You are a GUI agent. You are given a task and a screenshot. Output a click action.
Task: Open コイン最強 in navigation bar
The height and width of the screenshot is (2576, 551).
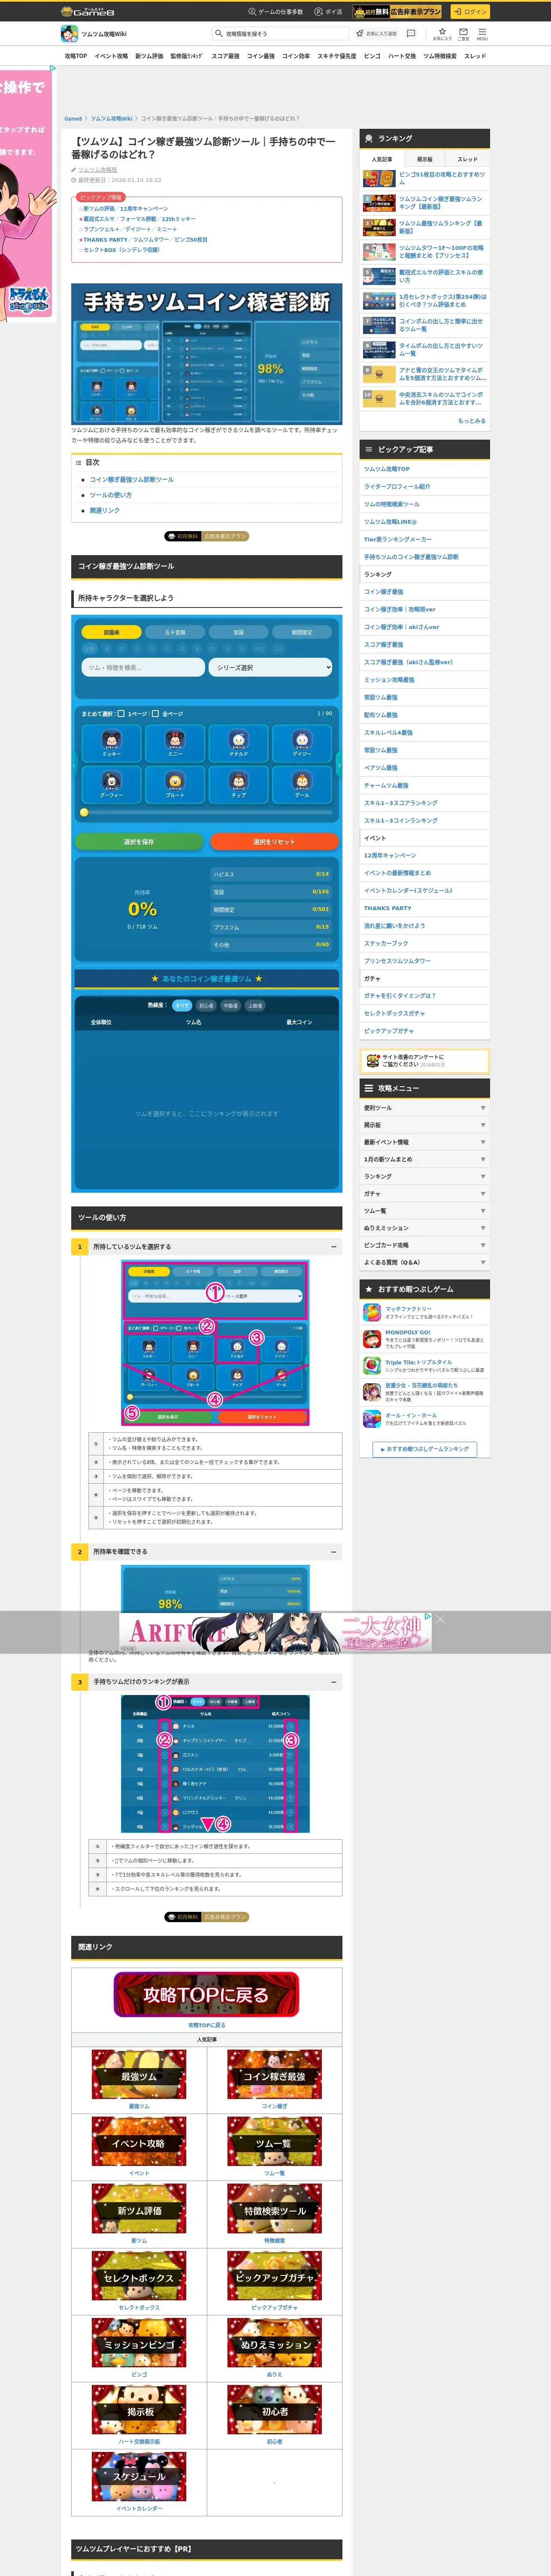point(261,56)
